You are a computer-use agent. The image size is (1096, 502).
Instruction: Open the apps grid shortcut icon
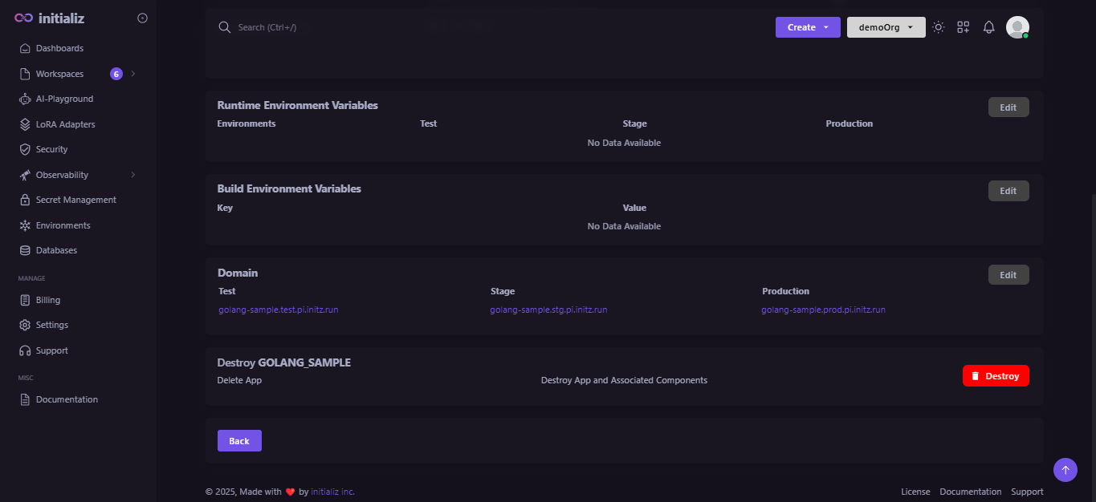964,27
